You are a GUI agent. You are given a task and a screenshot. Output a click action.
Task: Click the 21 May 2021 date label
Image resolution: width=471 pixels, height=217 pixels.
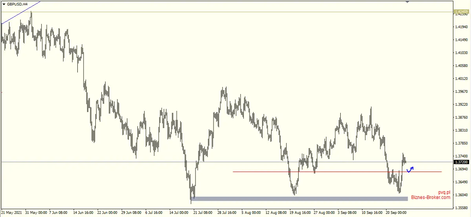pos(11,213)
